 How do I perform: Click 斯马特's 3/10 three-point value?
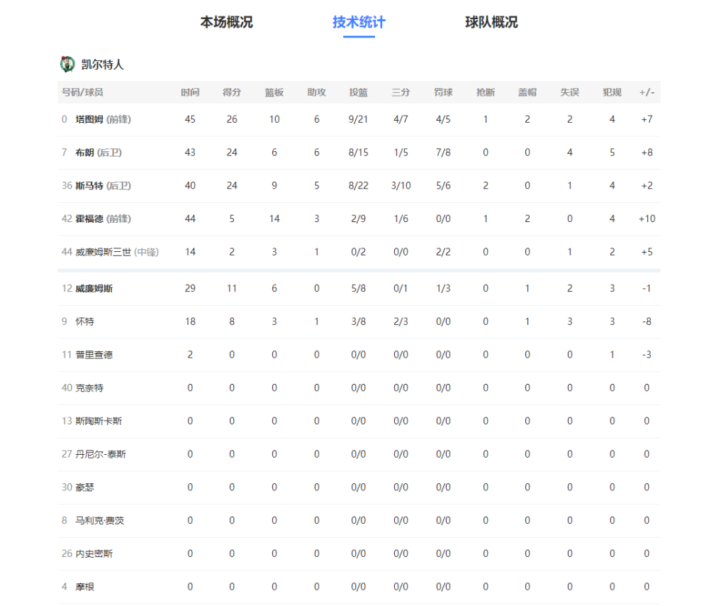(x=401, y=185)
